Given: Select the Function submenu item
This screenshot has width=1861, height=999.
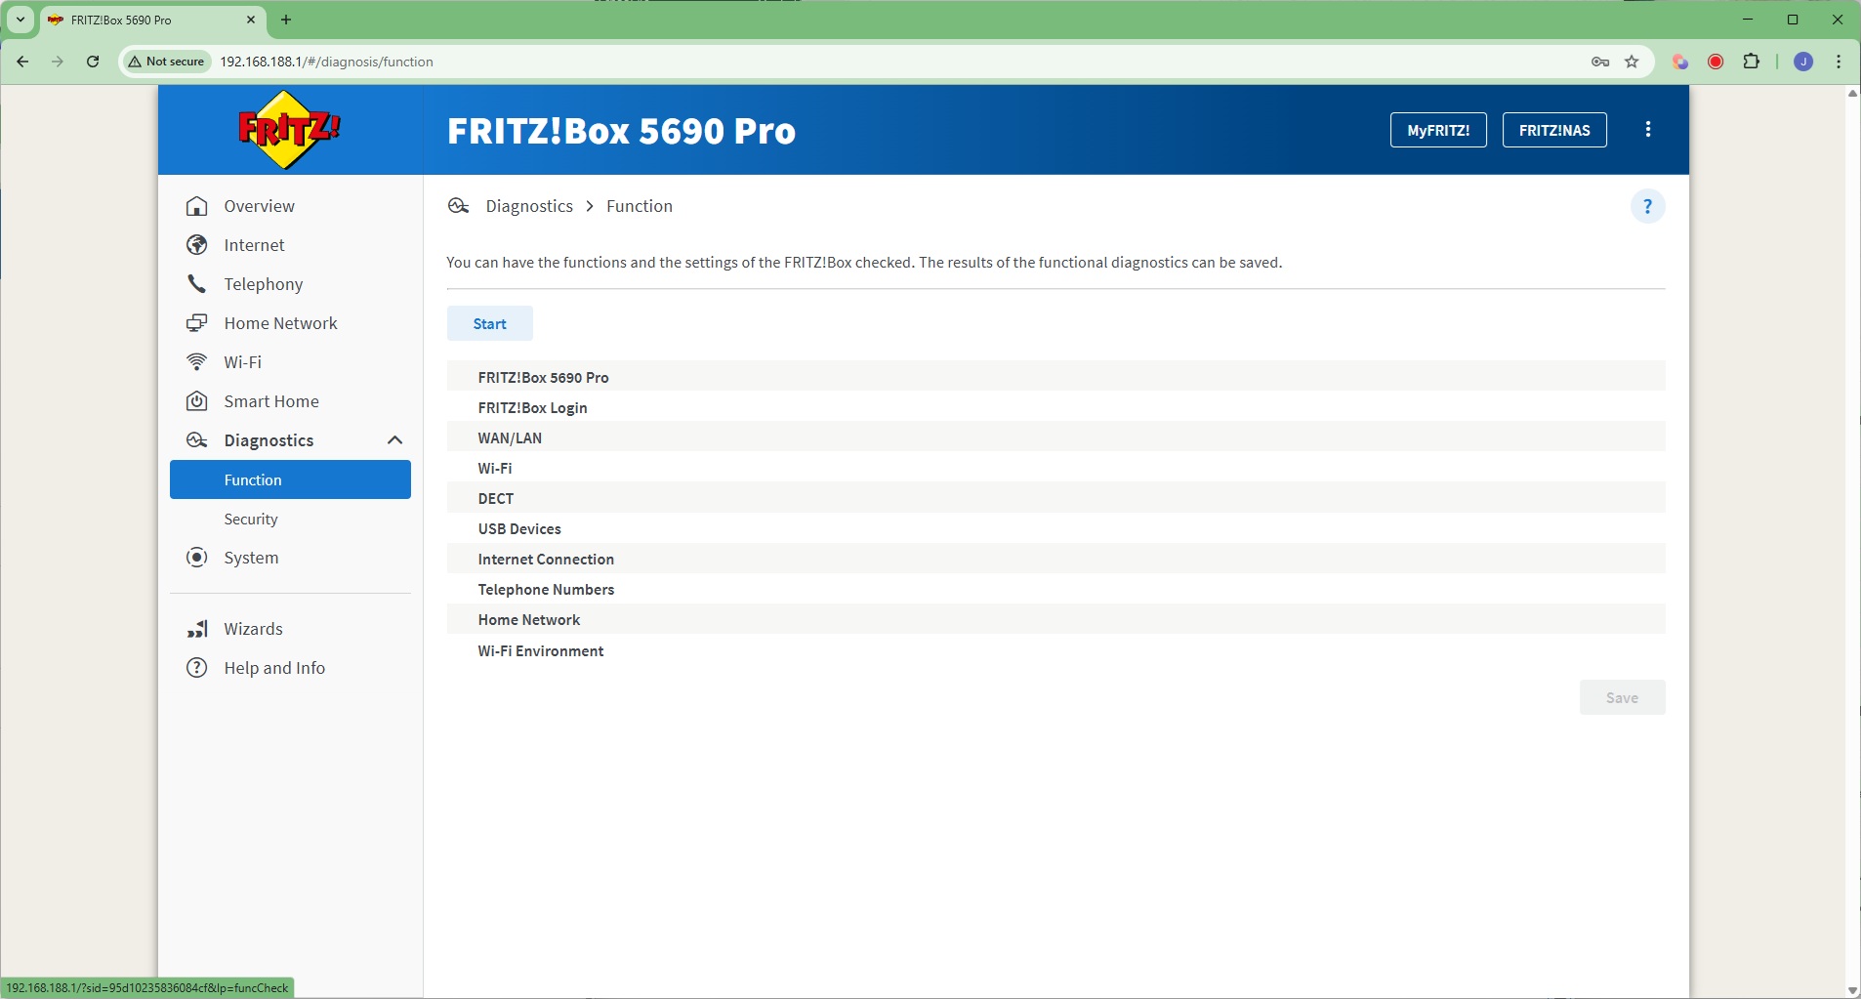Looking at the screenshot, I should [x=291, y=479].
